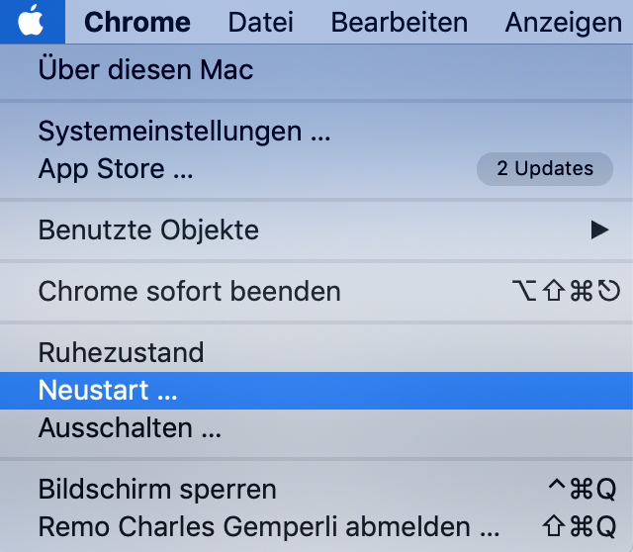Expand Benutzte Objekte submenu arrow
The width and height of the screenshot is (633, 552).
600,230
